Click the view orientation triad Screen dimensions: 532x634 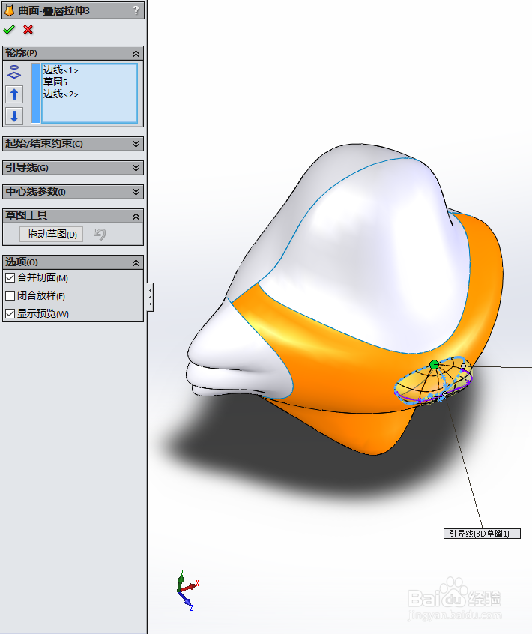pyautogui.click(x=187, y=590)
